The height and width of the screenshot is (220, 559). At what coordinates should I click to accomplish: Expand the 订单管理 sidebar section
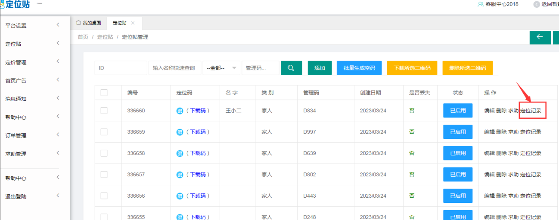(x=32, y=136)
